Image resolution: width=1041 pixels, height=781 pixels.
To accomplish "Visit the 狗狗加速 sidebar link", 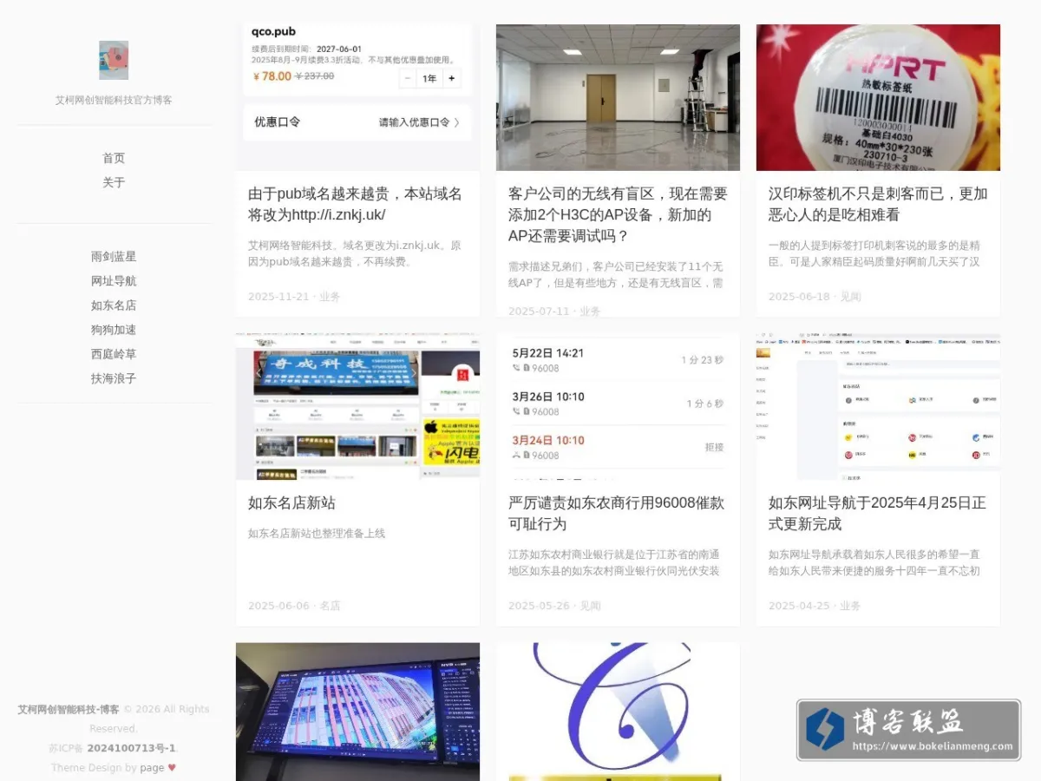I will [114, 330].
